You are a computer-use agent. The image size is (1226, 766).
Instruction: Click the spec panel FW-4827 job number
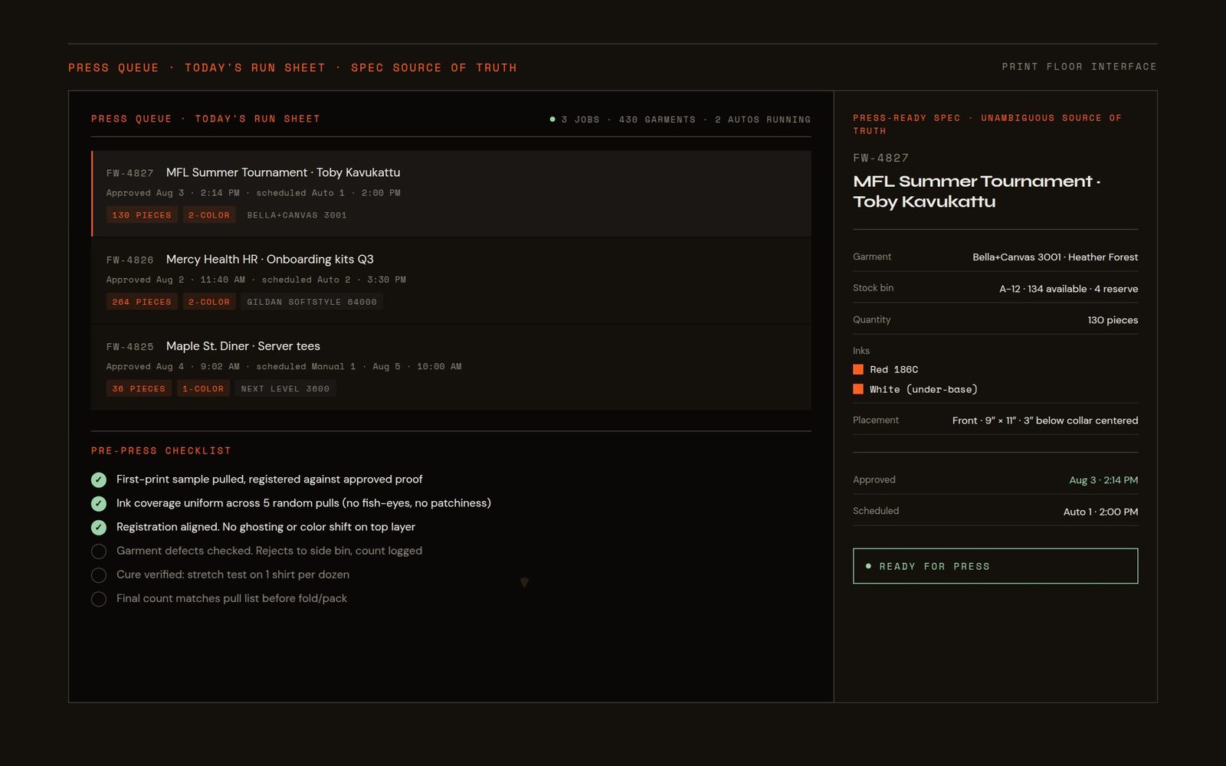[881, 158]
